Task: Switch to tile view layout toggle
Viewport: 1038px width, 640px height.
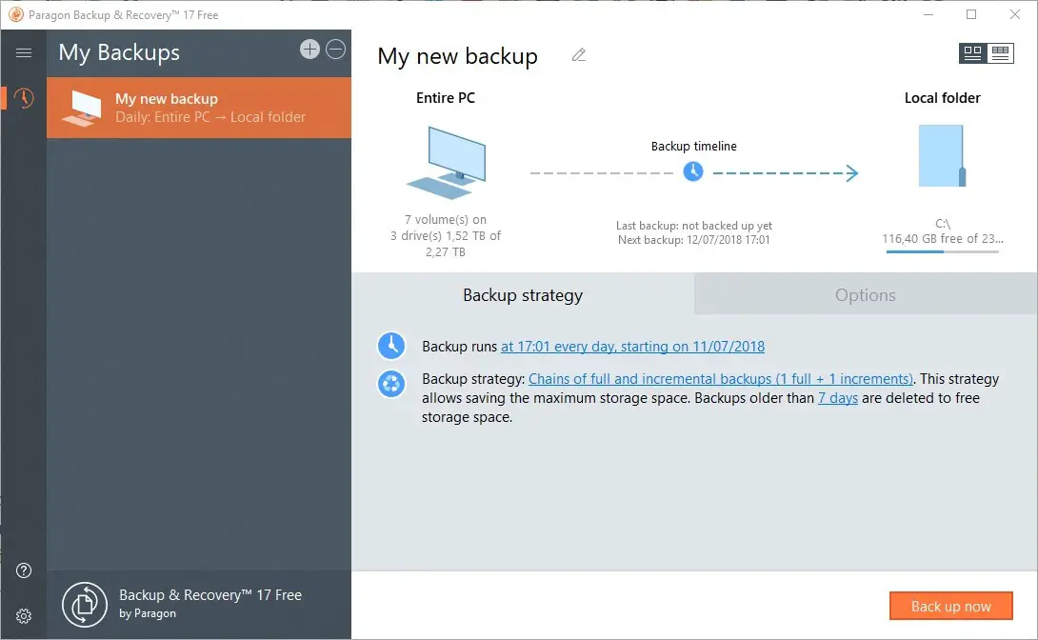Action: coord(972,53)
